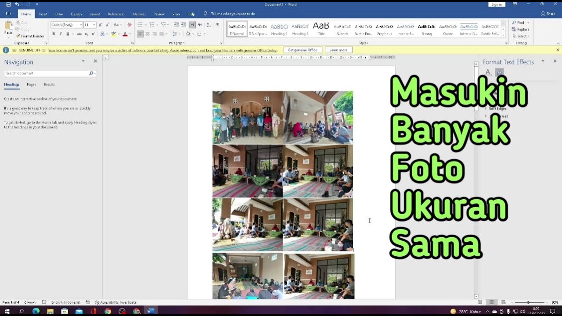562x316 pixels.
Task: Switch to Print Layout view in status bar
Action: click(492, 302)
